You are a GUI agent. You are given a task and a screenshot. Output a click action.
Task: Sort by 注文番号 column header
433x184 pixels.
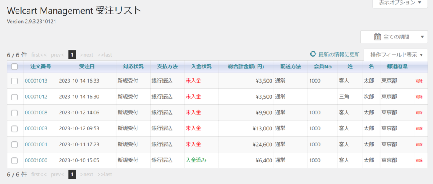click(41, 66)
